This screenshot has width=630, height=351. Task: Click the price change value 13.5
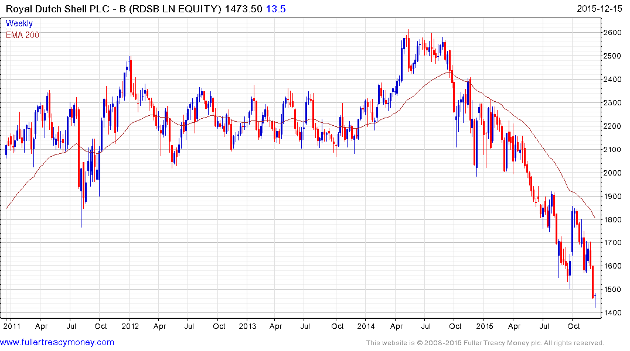[275, 9]
